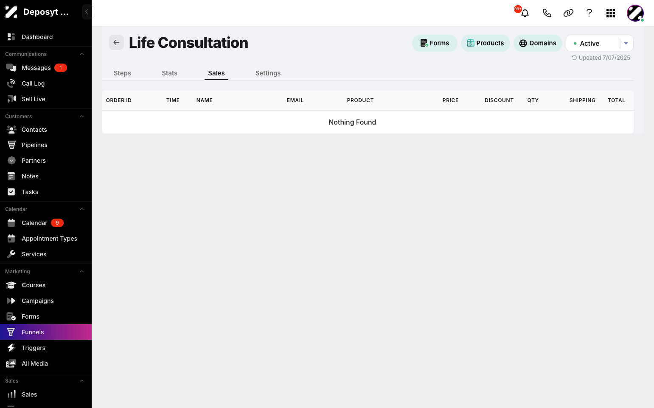
Task: Click the Nothing Found message
Action: [x=352, y=122]
